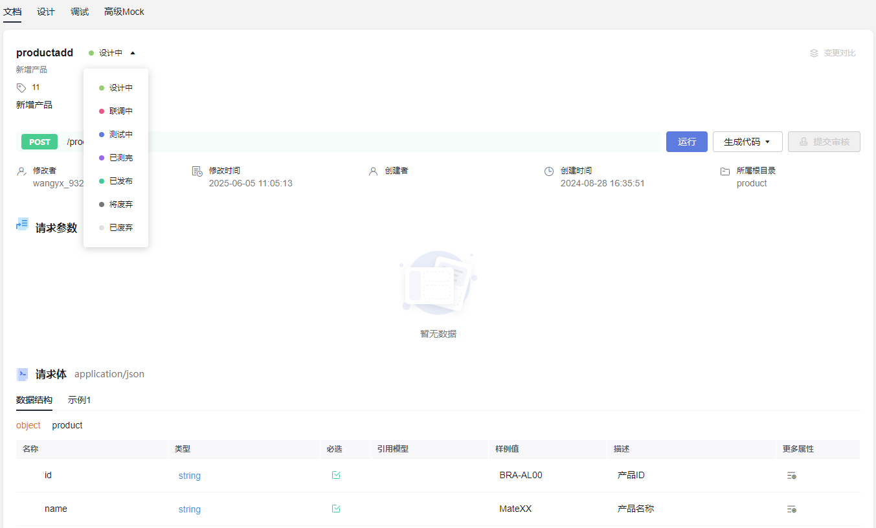Image resolution: width=876 pixels, height=528 pixels.
Task: Open more attributes icon for name row
Action: (x=791, y=509)
